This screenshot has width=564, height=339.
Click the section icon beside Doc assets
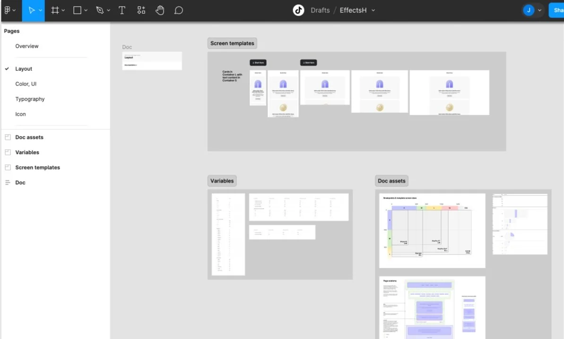click(x=8, y=137)
